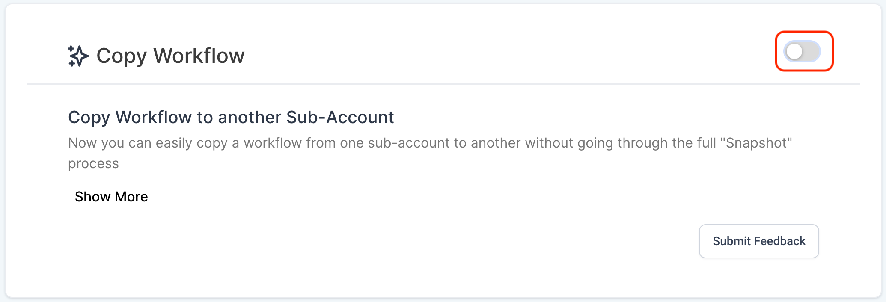Click the small plus sparkle above the star
886x302 pixels.
pos(71,48)
